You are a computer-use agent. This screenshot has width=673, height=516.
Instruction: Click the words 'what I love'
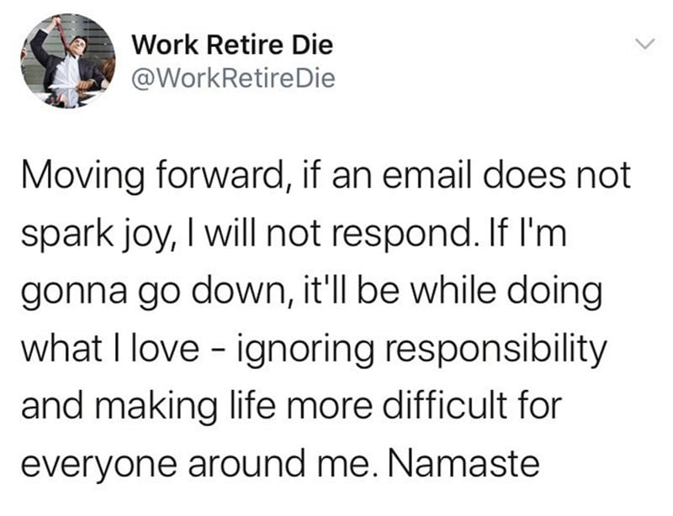pyautogui.click(x=110, y=347)
